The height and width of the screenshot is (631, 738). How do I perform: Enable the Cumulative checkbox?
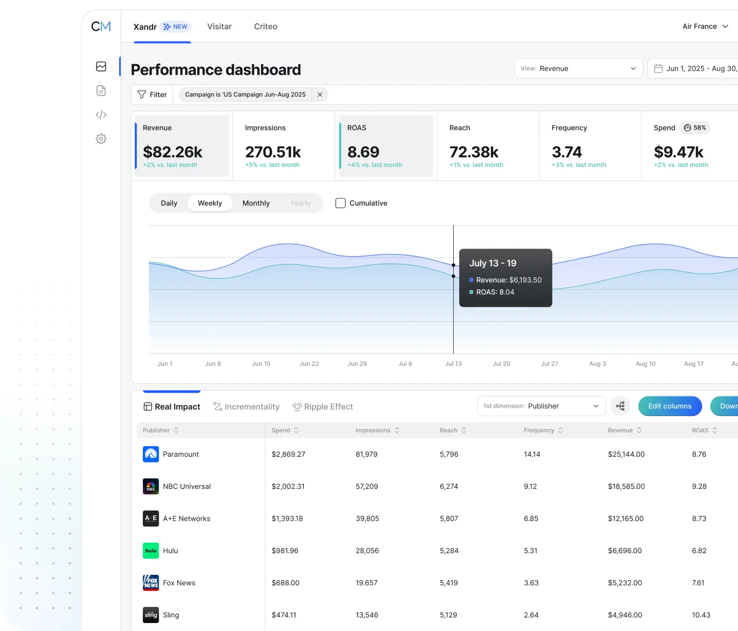click(x=341, y=203)
